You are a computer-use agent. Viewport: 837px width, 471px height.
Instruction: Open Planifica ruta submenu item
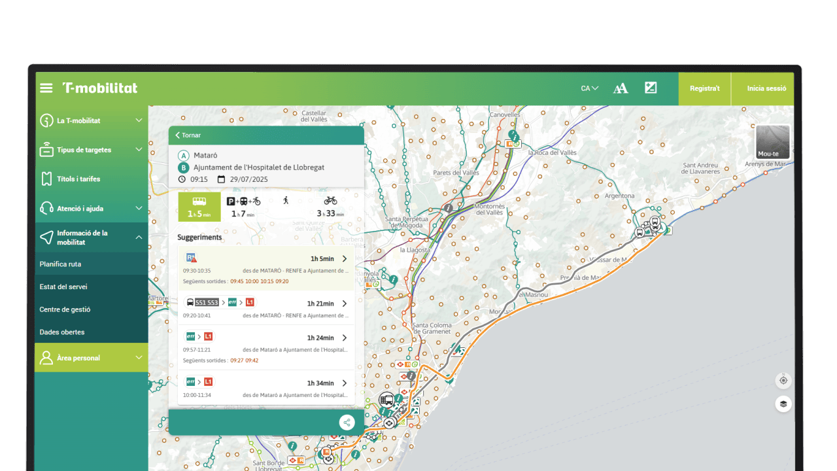pos(92,264)
